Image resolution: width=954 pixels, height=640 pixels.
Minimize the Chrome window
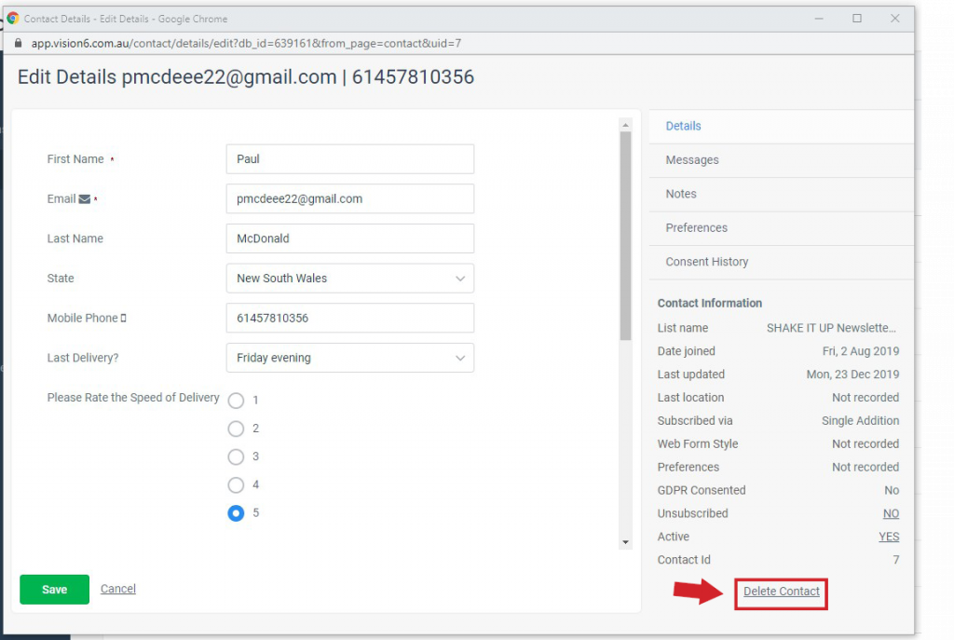tap(819, 19)
